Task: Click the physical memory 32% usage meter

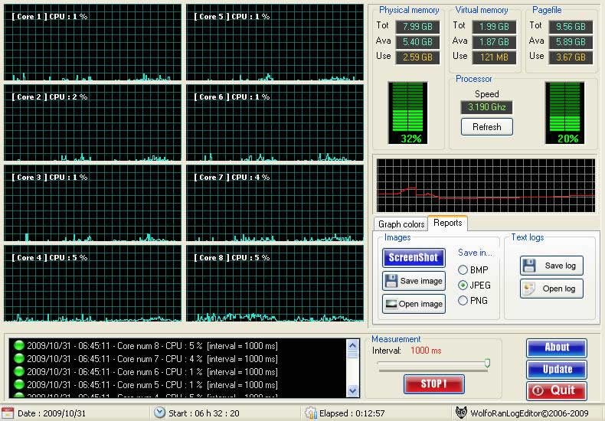Action: [x=408, y=113]
